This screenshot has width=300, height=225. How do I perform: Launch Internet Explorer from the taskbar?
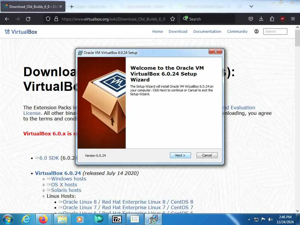(x=26, y=219)
